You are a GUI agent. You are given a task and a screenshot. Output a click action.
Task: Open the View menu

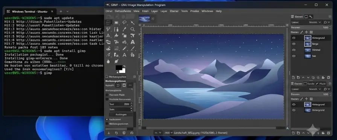pos(136,11)
